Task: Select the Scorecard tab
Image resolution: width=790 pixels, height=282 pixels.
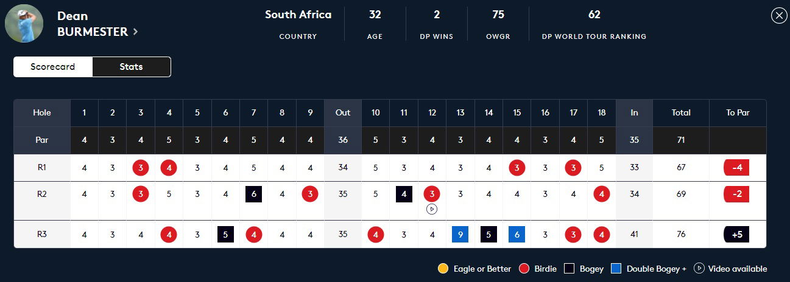Action: click(53, 67)
